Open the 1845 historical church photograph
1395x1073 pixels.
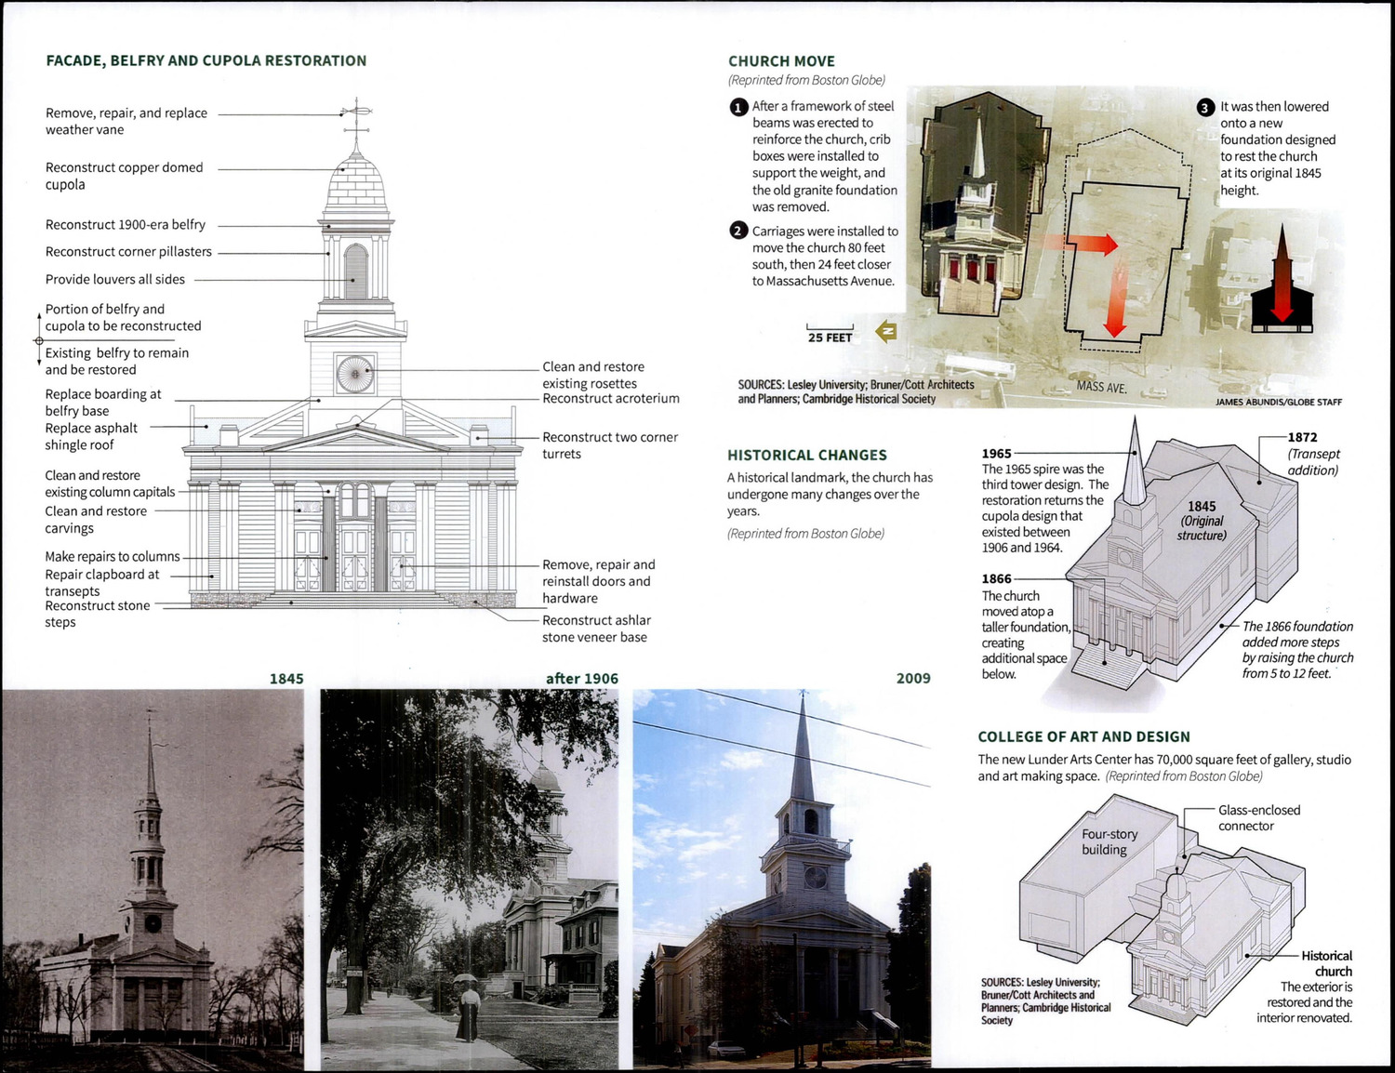click(153, 880)
